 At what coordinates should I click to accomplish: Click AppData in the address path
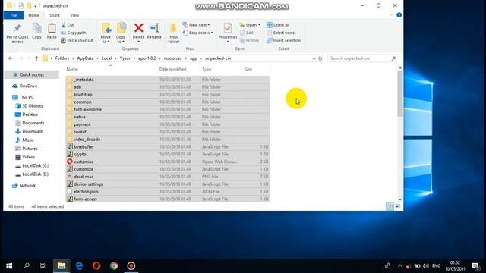(x=85, y=58)
